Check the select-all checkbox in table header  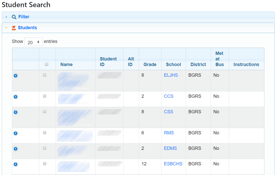click(47, 65)
